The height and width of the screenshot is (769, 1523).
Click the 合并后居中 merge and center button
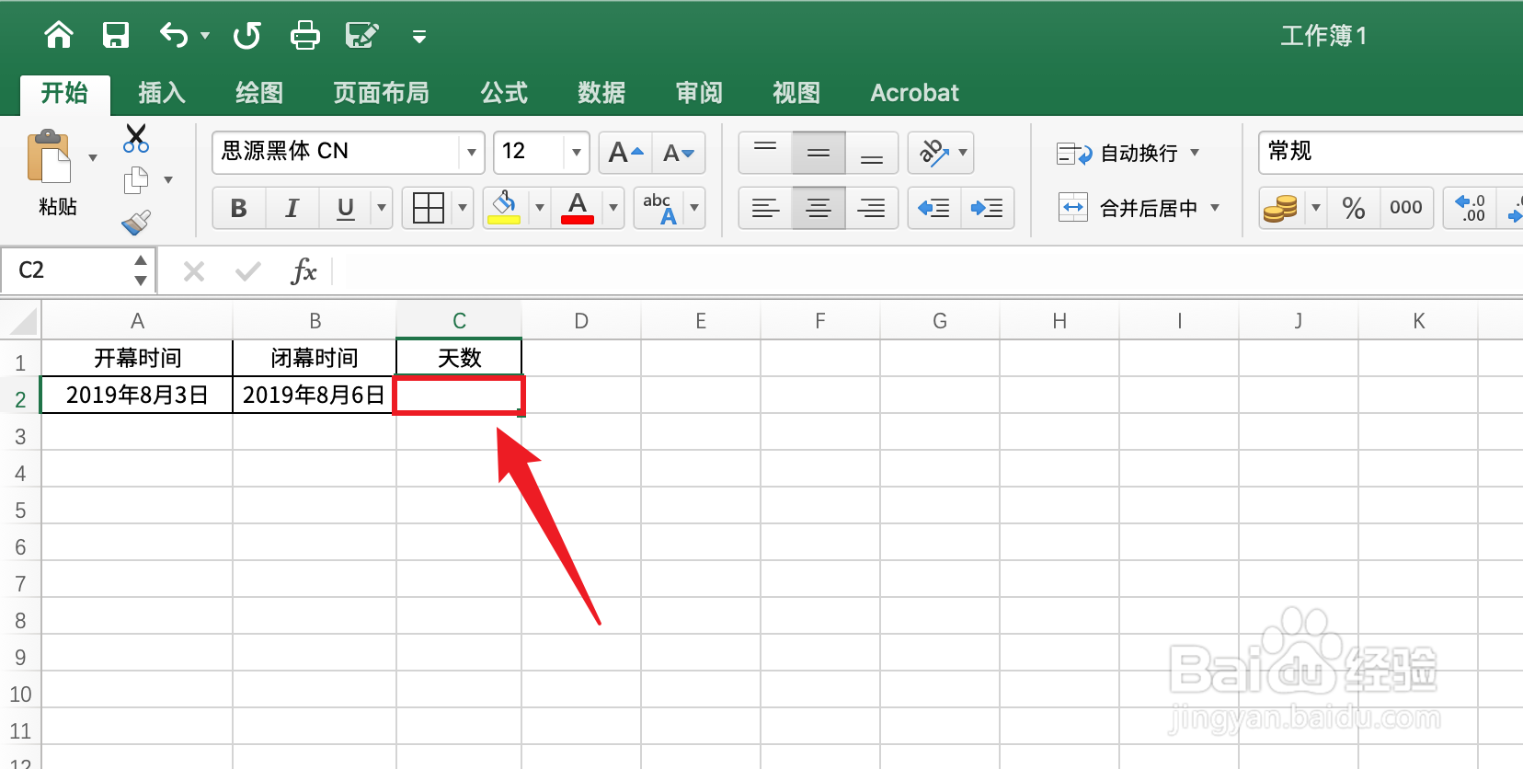[x=1128, y=209]
